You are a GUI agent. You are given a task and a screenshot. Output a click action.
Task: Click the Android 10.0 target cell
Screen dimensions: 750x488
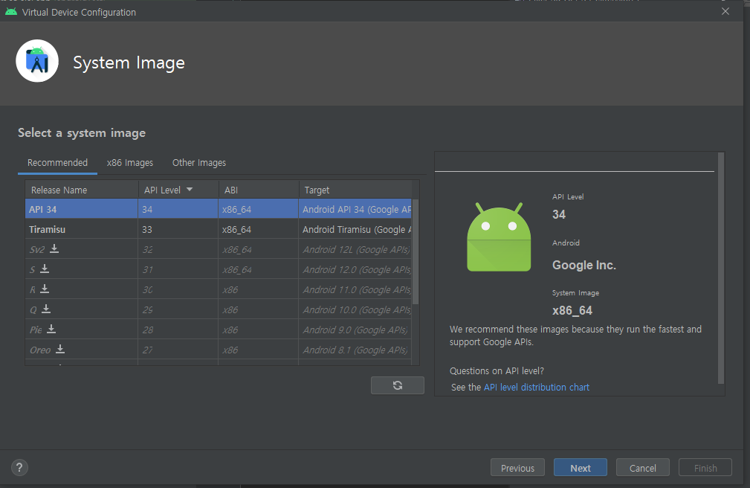[x=355, y=310]
